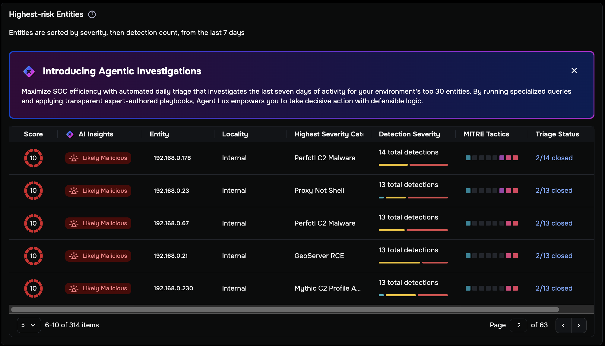This screenshot has width=605, height=346.
Task: Sort by the Entity column header
Action: 159,134
